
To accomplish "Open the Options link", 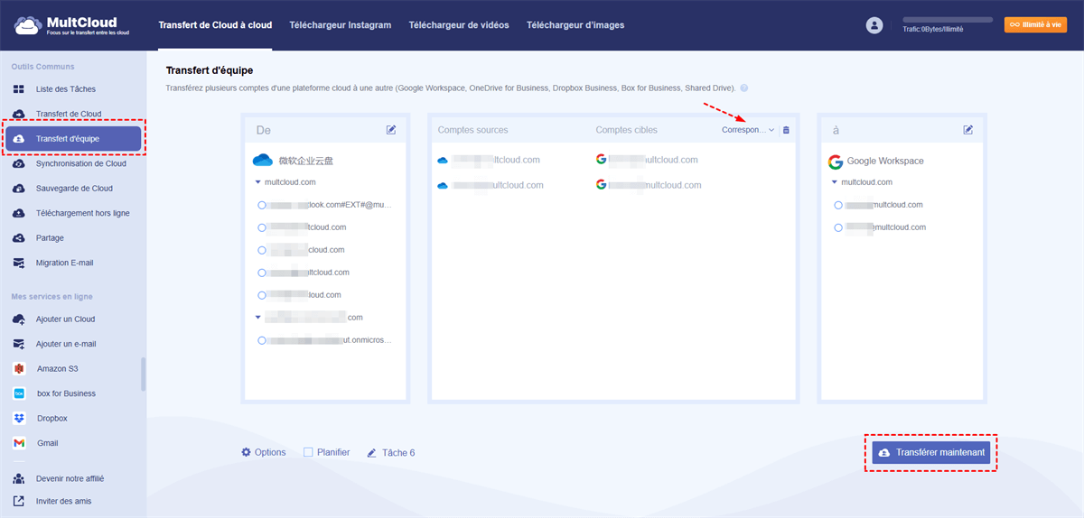I will (x=270, y=452).
